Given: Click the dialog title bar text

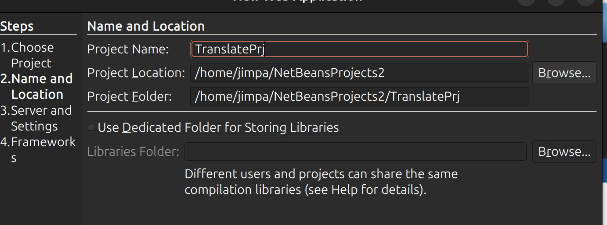Looking at the screenshot, I should pos(297,1).
